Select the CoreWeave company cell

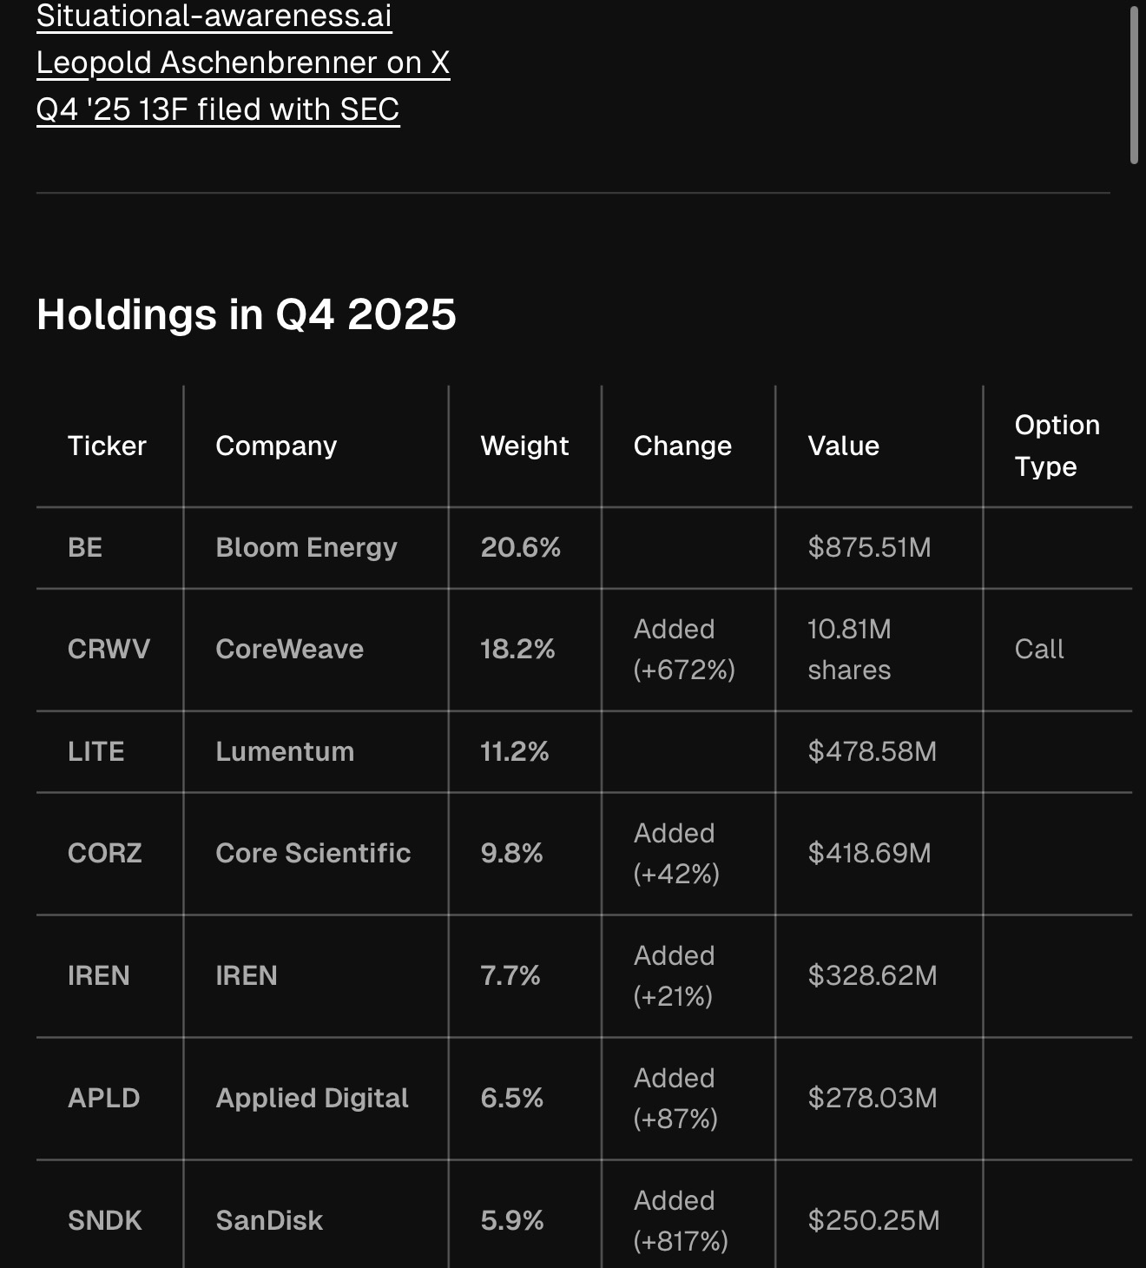289,649
